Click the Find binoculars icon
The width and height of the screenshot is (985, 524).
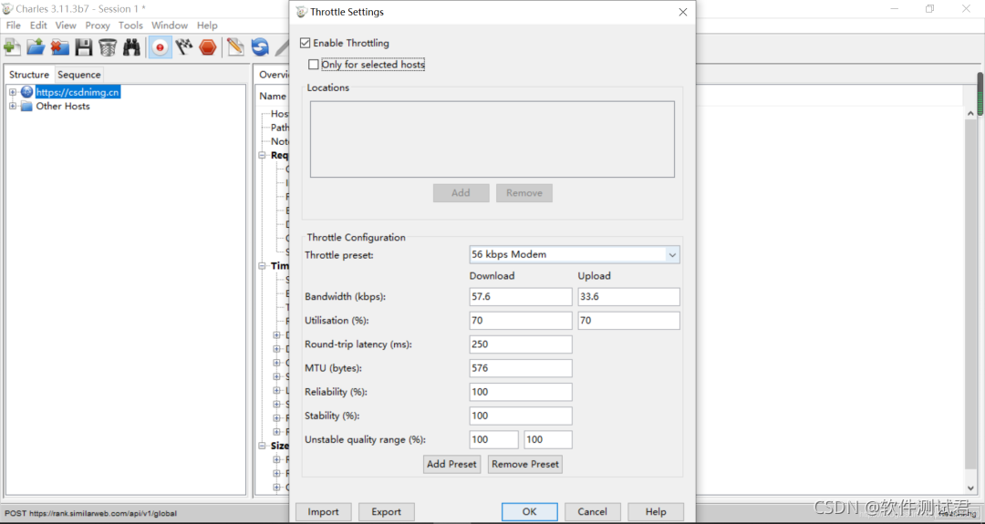point(131,47)
